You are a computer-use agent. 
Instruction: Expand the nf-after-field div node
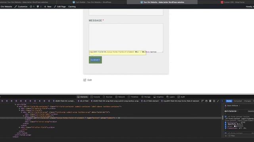click(x=19, y=127)
